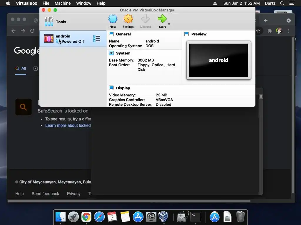Screen dimensions: 301x225
Task: Open Safari from the Dock
Action: pos(99,217)
